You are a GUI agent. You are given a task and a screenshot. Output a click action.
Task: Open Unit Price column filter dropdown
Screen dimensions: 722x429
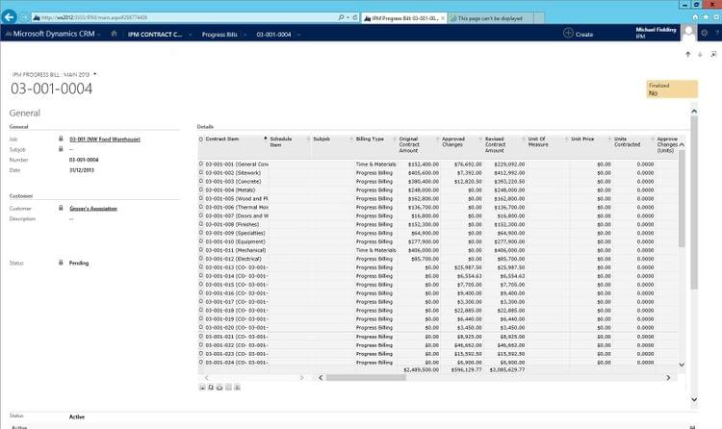click(609, 139)
